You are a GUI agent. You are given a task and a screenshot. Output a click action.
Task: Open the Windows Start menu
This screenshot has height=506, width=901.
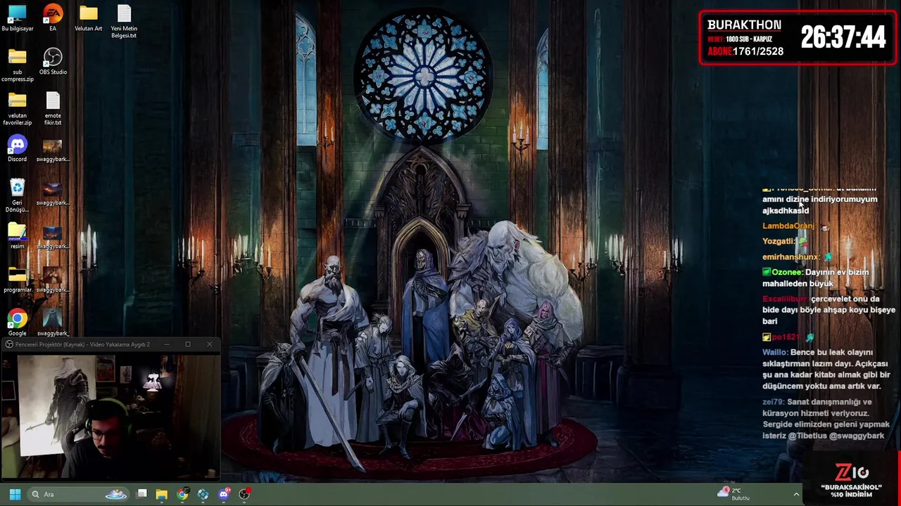click(15, 494)
